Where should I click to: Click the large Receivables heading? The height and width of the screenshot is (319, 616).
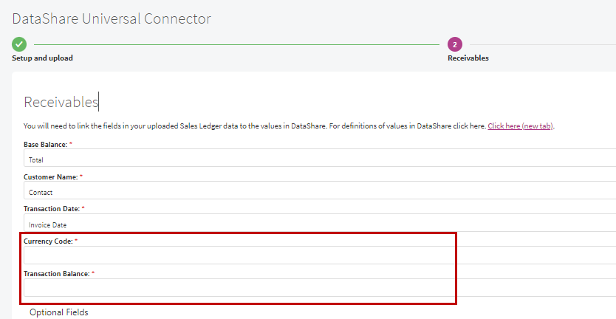pos(61,102)
